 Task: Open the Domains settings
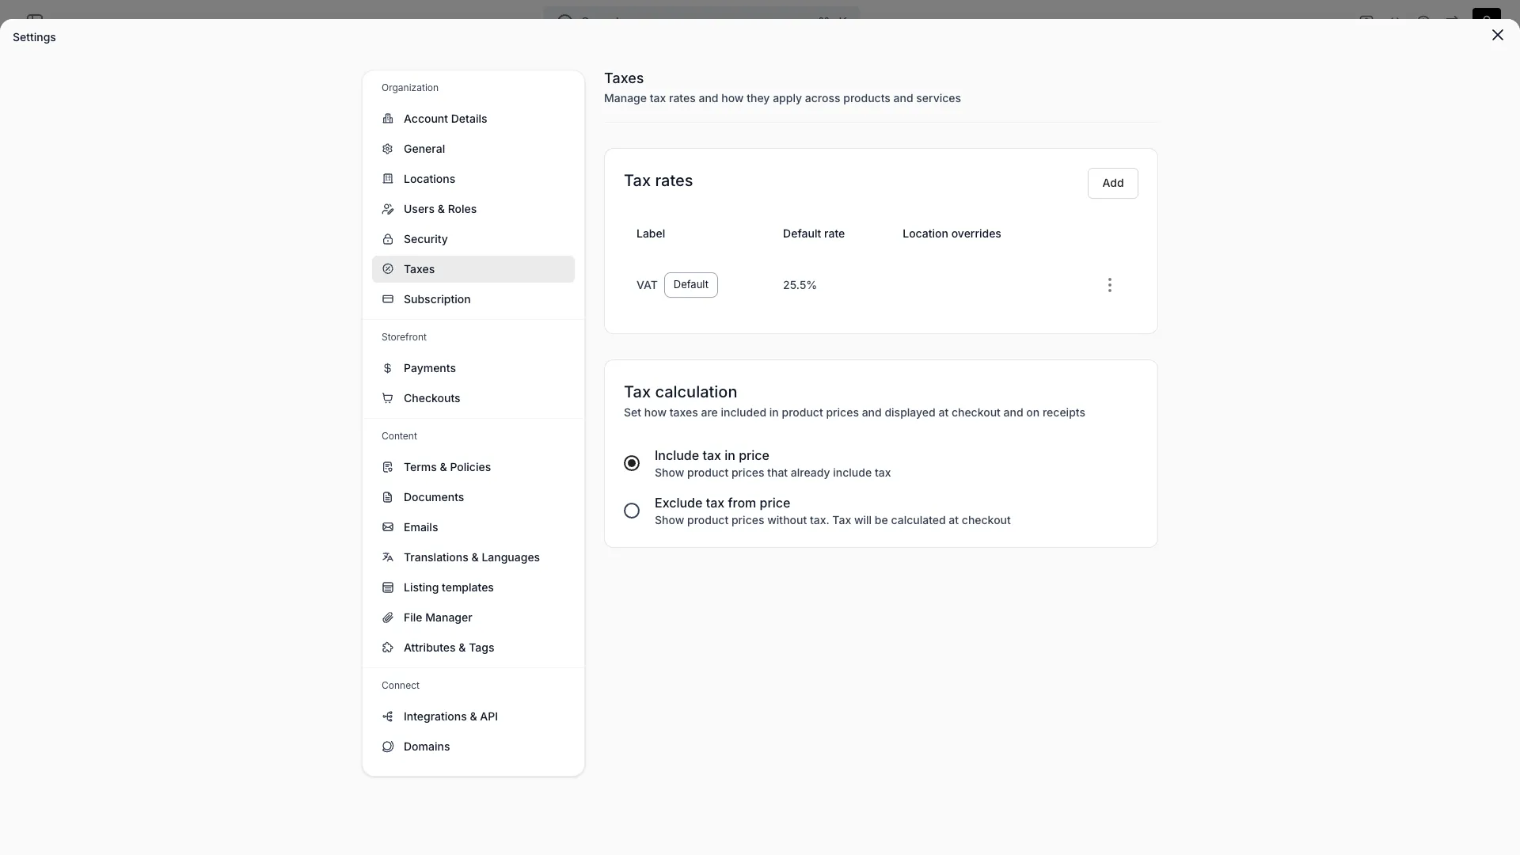coord(473,747)
